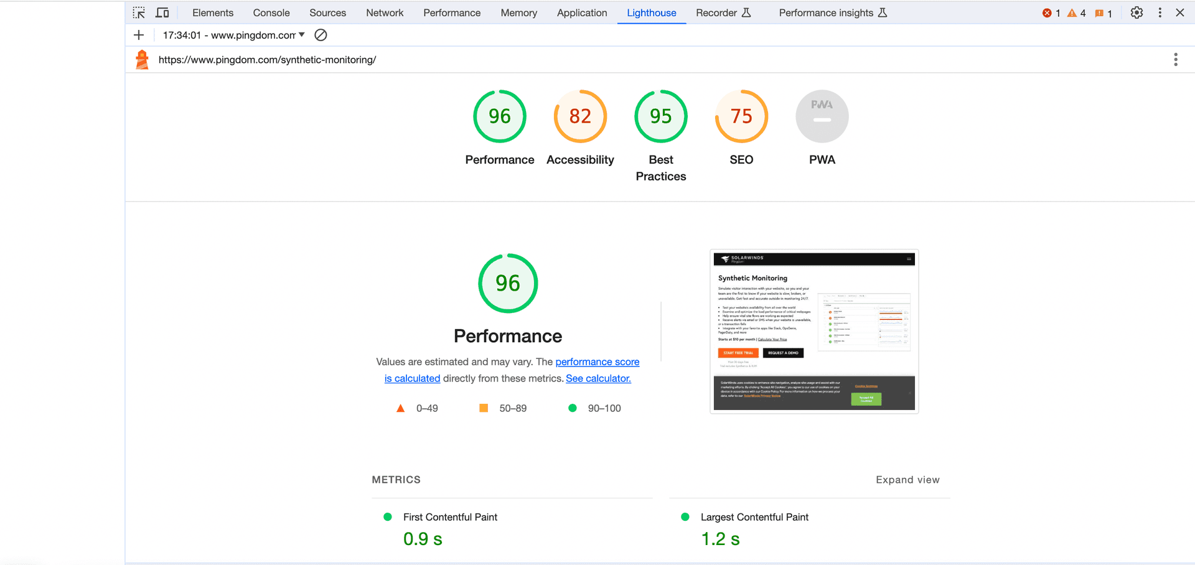Toggle the device toolbar icon
This screenshot has height=565, width=1195.
(162, 12)
